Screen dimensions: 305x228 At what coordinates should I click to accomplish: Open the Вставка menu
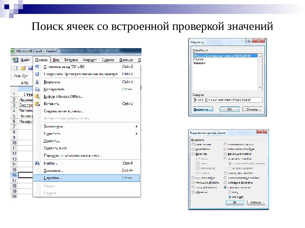coord(71,60)
